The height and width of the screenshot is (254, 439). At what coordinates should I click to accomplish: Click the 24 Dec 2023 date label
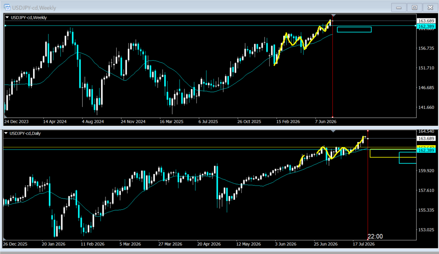[x=16, y=122]
